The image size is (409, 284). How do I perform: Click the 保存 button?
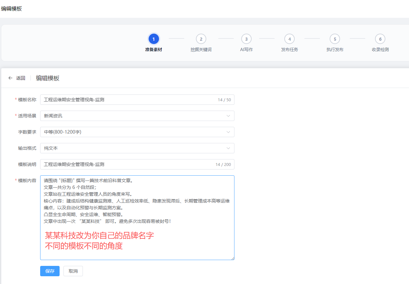click(x=50, y=271)
